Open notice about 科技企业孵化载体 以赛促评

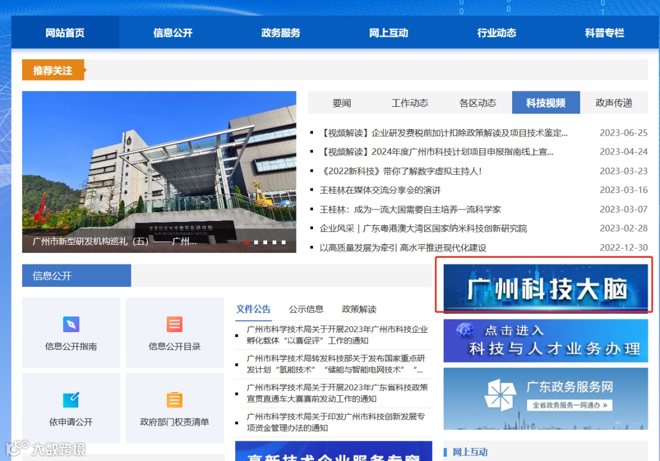(337, 335)
